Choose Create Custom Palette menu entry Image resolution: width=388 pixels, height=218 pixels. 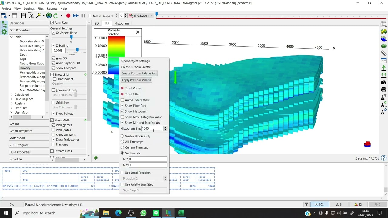[x=136, y=67]
